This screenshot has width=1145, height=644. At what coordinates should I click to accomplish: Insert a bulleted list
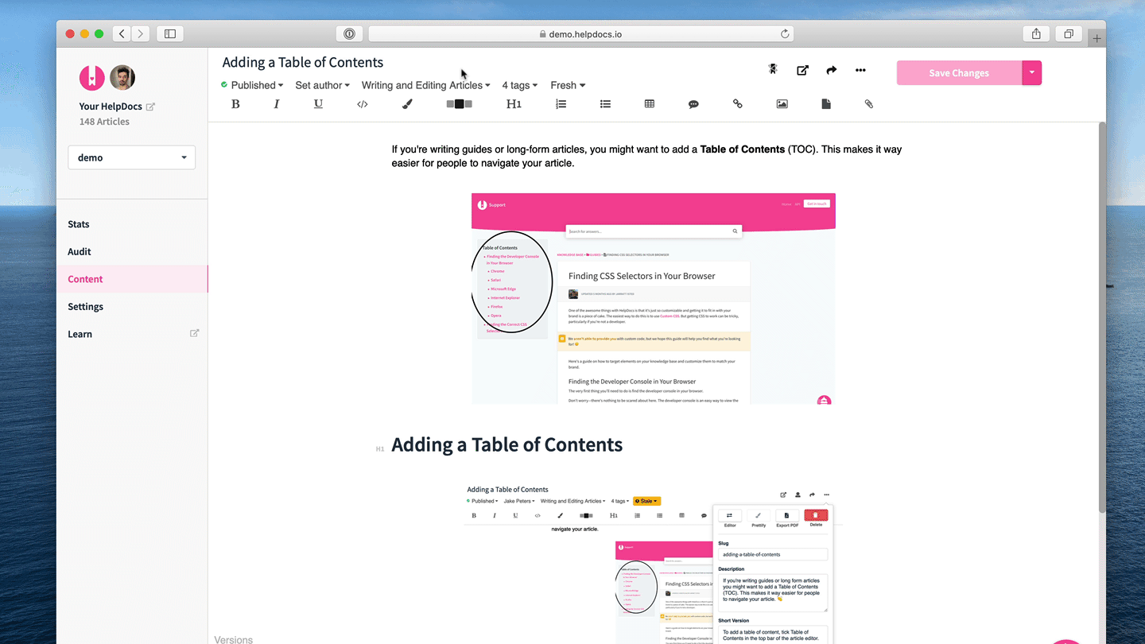coord(605,104)
